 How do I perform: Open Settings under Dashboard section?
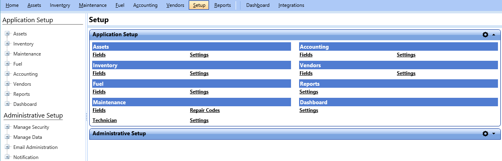click(x=309, y=110)
